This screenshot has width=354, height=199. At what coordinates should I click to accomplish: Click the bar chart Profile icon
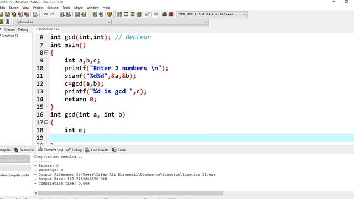[x=165, y=14]
